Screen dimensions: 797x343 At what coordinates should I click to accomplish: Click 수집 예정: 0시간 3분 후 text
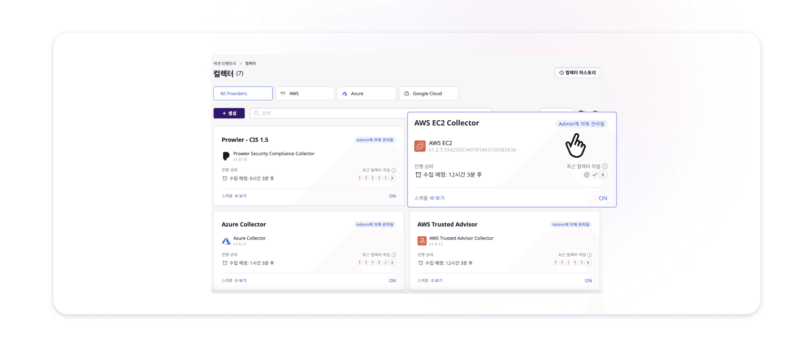tap(252, 178)
